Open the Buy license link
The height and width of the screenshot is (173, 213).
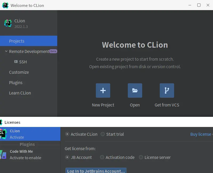(201, 134)
